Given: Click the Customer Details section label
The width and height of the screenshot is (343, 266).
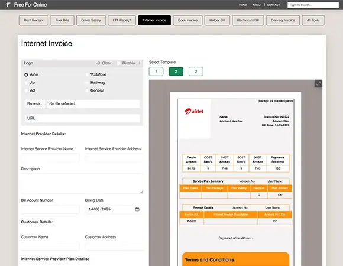Looking at the screenshot, I should click(x=37, y=222).
